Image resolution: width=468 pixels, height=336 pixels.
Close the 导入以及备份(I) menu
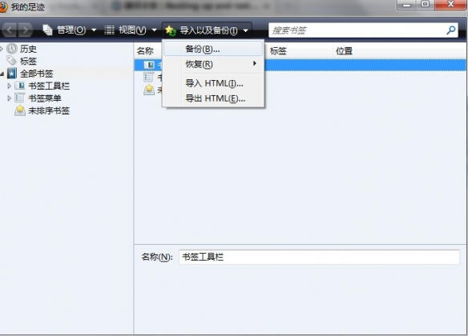[207, 30]
